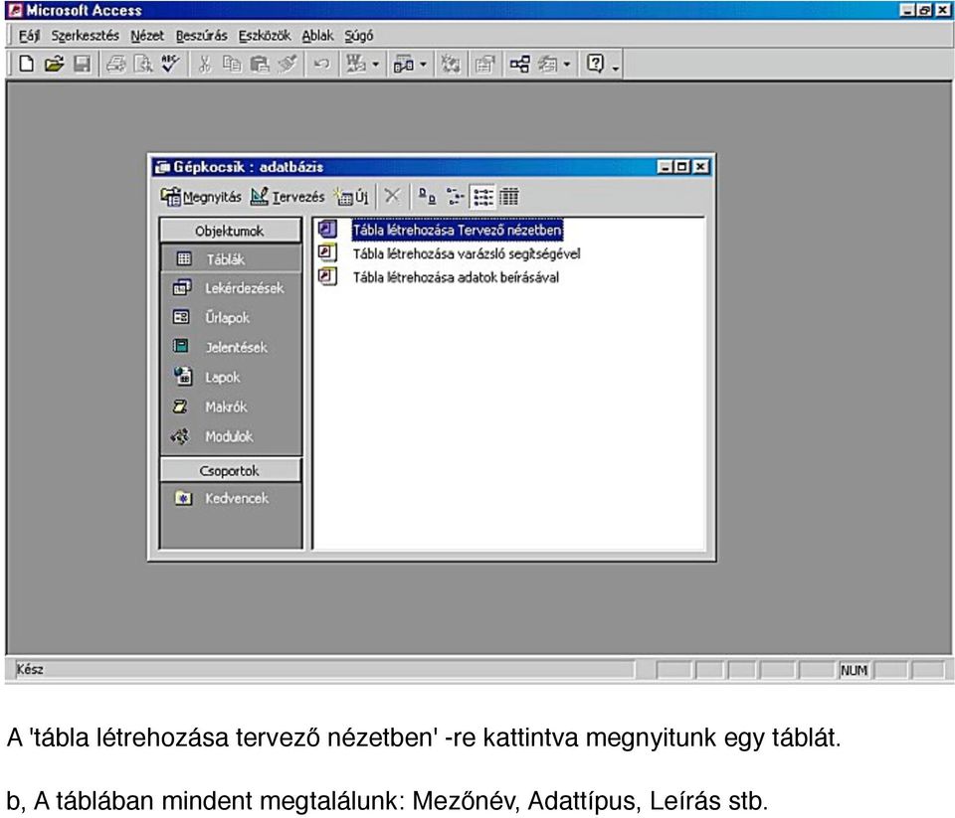Select 'Tábla létrehozása adatok beírásával'

click(456, 277)
